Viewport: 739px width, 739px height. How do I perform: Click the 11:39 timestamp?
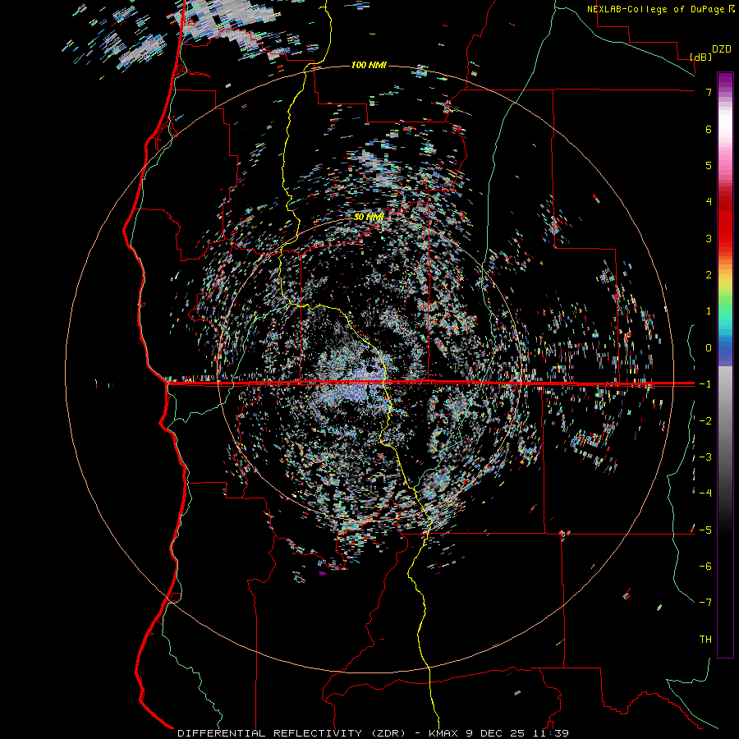click(549, 733)
